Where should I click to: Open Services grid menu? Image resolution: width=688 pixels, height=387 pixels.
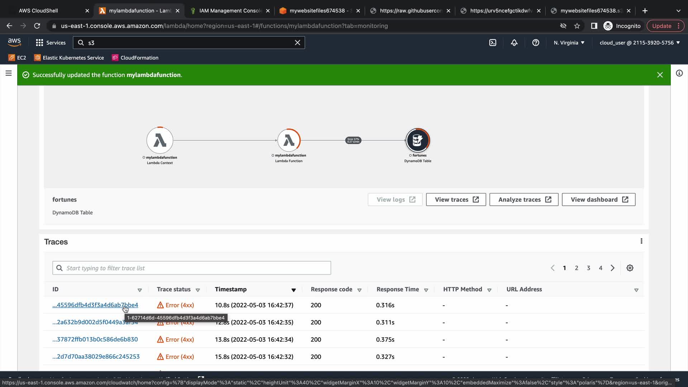39,43
